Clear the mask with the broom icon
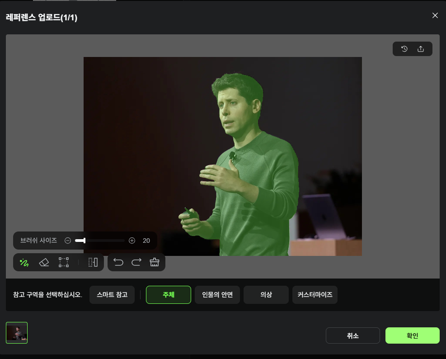The width and height of the screenshot is (446, 359). click(x=155, y=262)
